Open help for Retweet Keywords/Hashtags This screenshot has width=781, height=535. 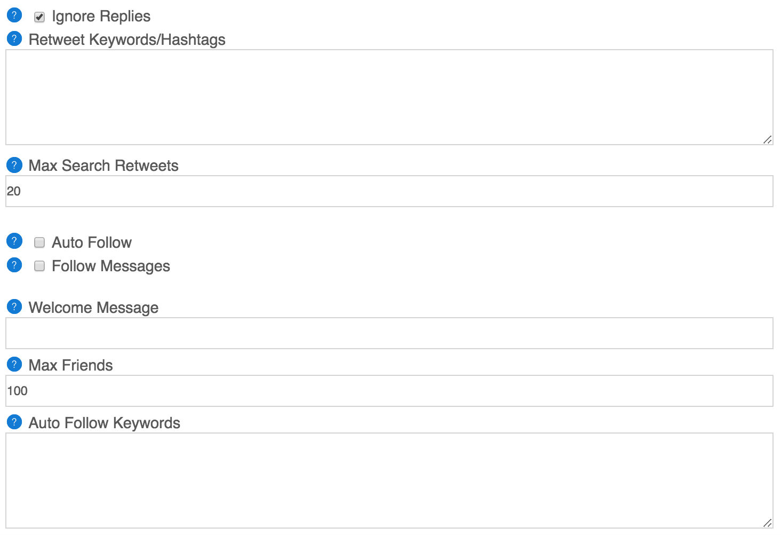tap(14, 38)
